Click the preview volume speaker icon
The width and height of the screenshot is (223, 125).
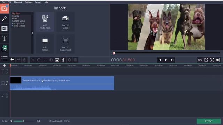point(218,60)
